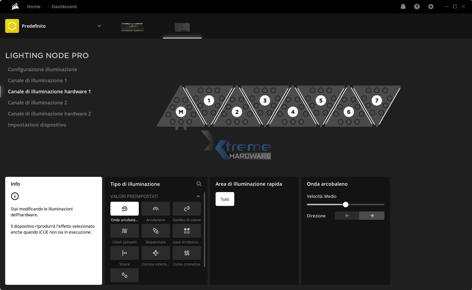The image size is (472, 290).
Task: Choose the Arcobaleno lighting preset
Action: [155, 209]
